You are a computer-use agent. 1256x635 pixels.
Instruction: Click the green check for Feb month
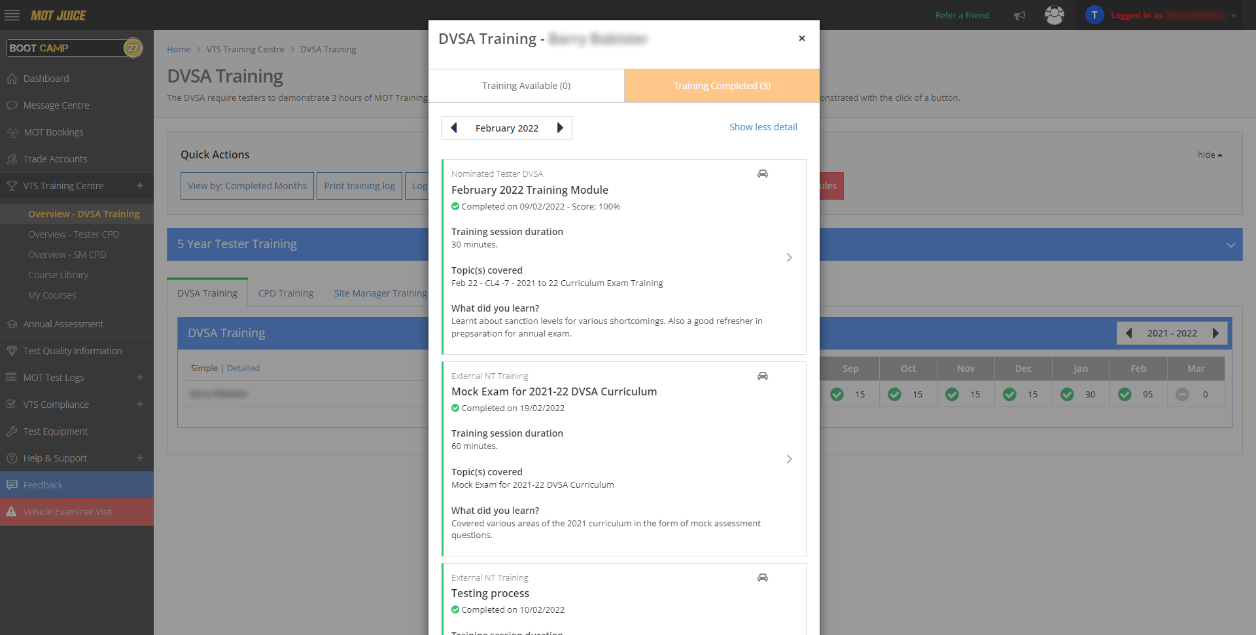pyautogui.click(x=1125, y=395)
